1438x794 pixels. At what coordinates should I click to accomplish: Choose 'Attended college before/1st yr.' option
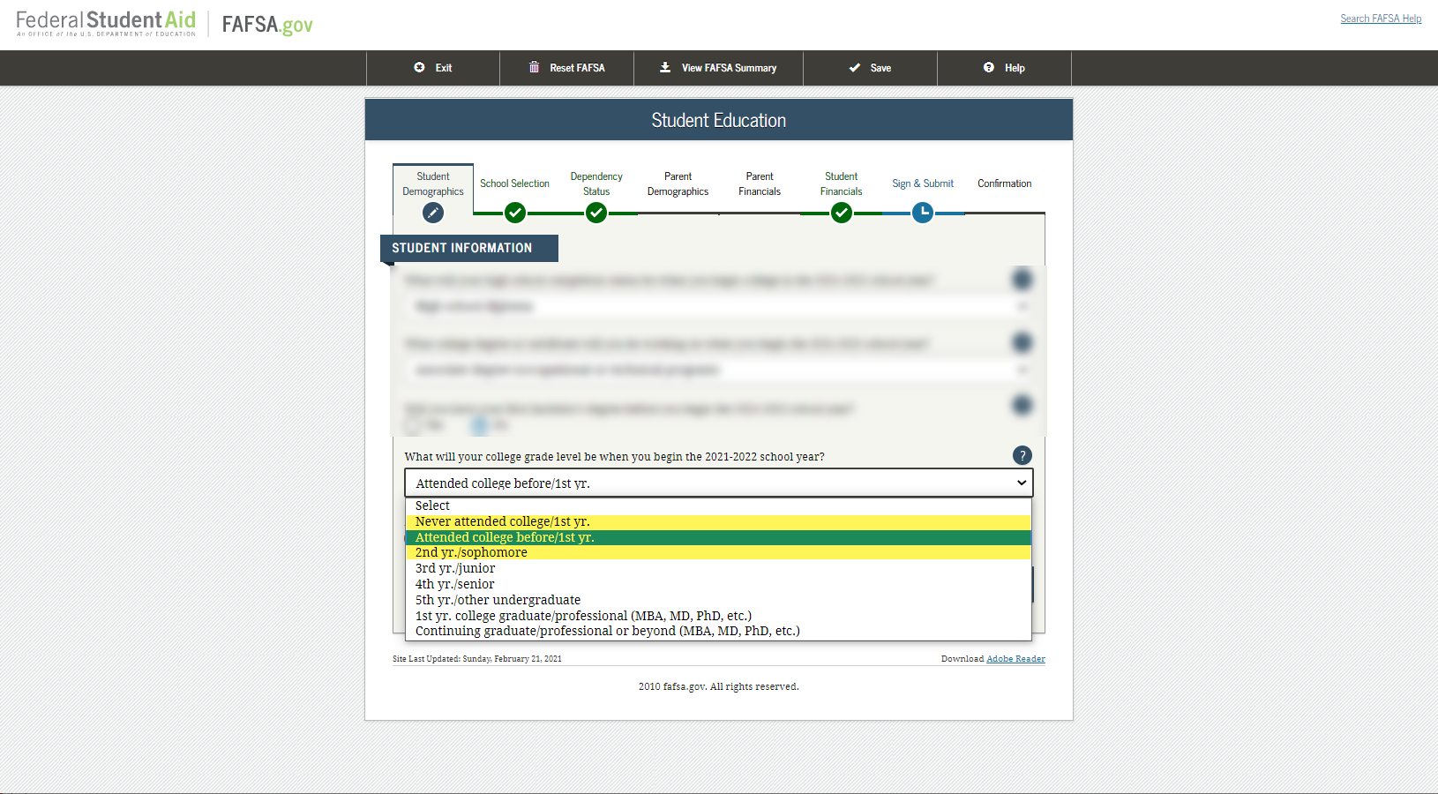point(718,537)
